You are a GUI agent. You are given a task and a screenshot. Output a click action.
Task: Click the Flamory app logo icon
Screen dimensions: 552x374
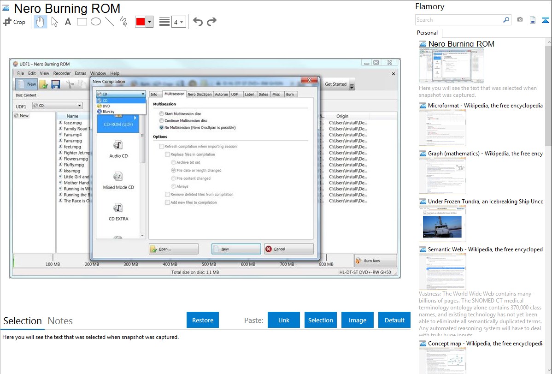pyautogui.click(x=6, y=8)
